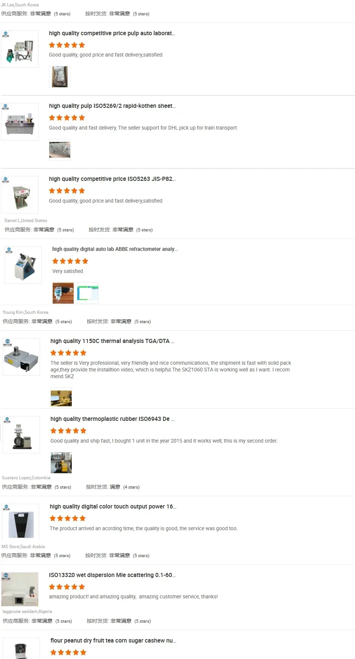
Task: Open the pulp auto laboratory product image
Action: point(20,49)
